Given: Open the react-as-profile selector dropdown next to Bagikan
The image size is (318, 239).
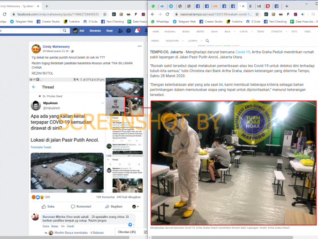Looking at the screenshot, I should tap(136, 207).
